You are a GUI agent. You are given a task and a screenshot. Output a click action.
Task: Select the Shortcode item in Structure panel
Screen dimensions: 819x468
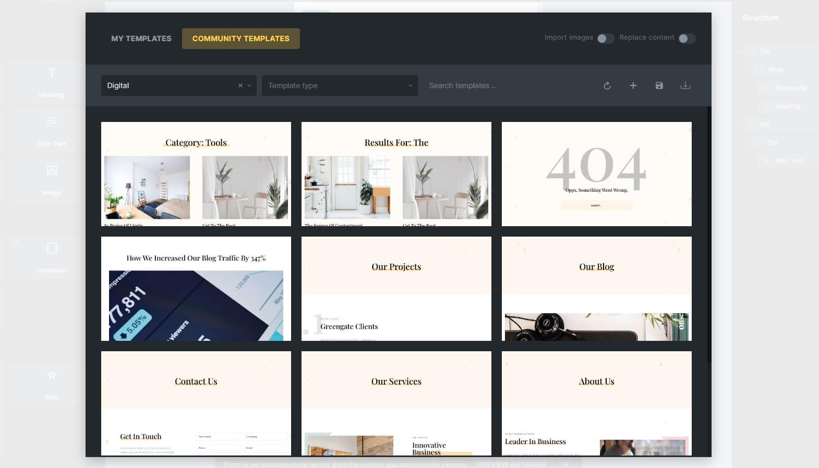click(x=791, y=88)
